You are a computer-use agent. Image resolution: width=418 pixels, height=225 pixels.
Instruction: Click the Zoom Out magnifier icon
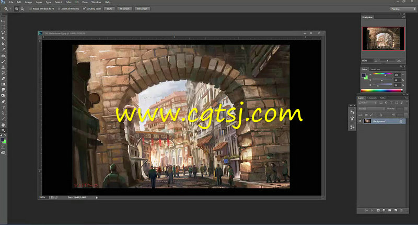point(22,9)
